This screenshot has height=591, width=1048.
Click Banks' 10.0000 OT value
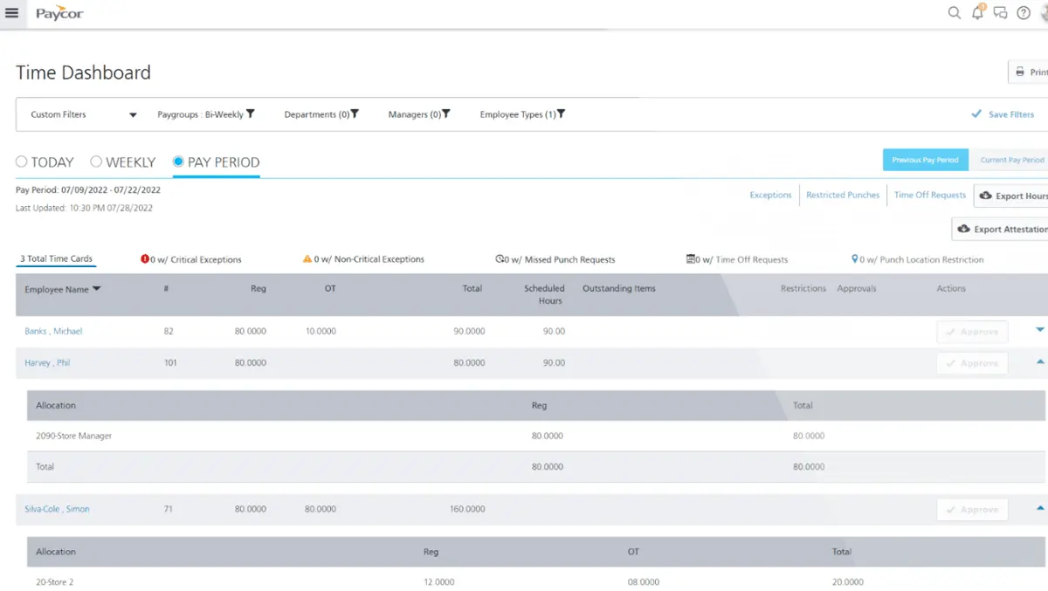(x=321, y=331)
